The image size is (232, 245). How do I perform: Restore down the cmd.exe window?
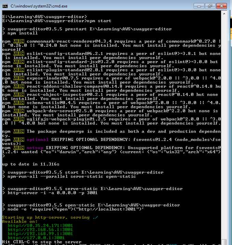(x=210, y=6)
